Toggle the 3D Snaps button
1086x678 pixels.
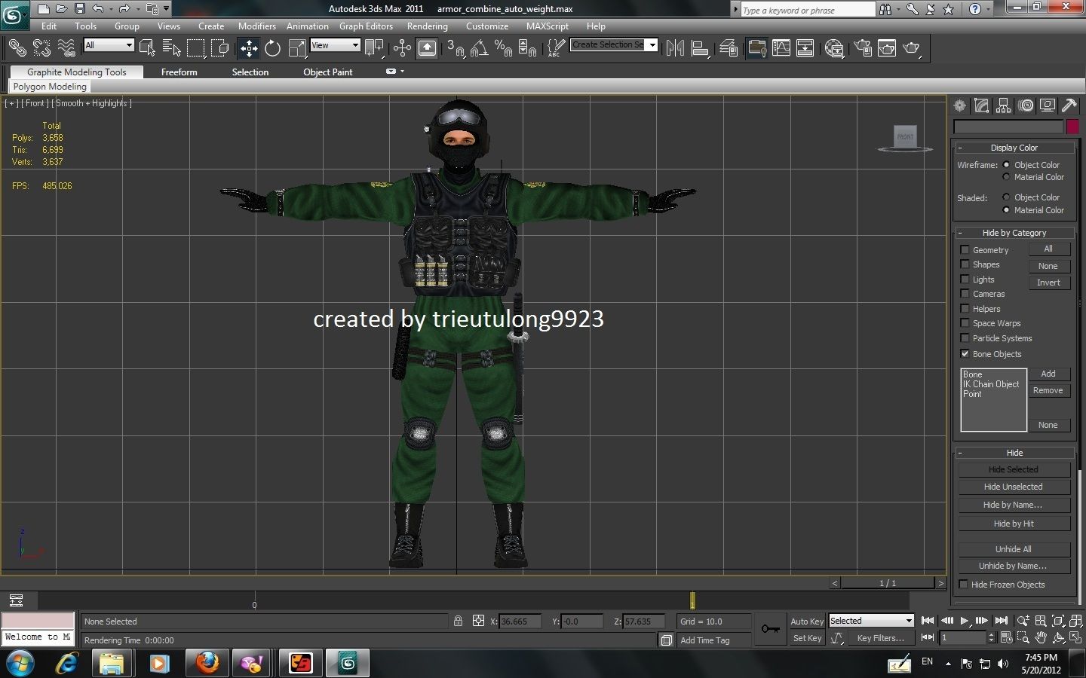[x=456, y=48]
